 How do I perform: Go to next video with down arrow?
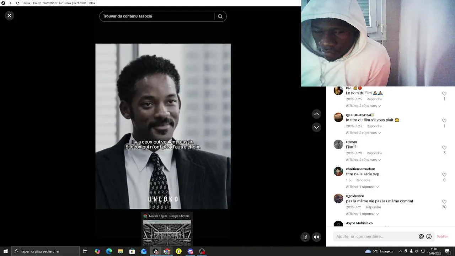(x=316, y=127)
